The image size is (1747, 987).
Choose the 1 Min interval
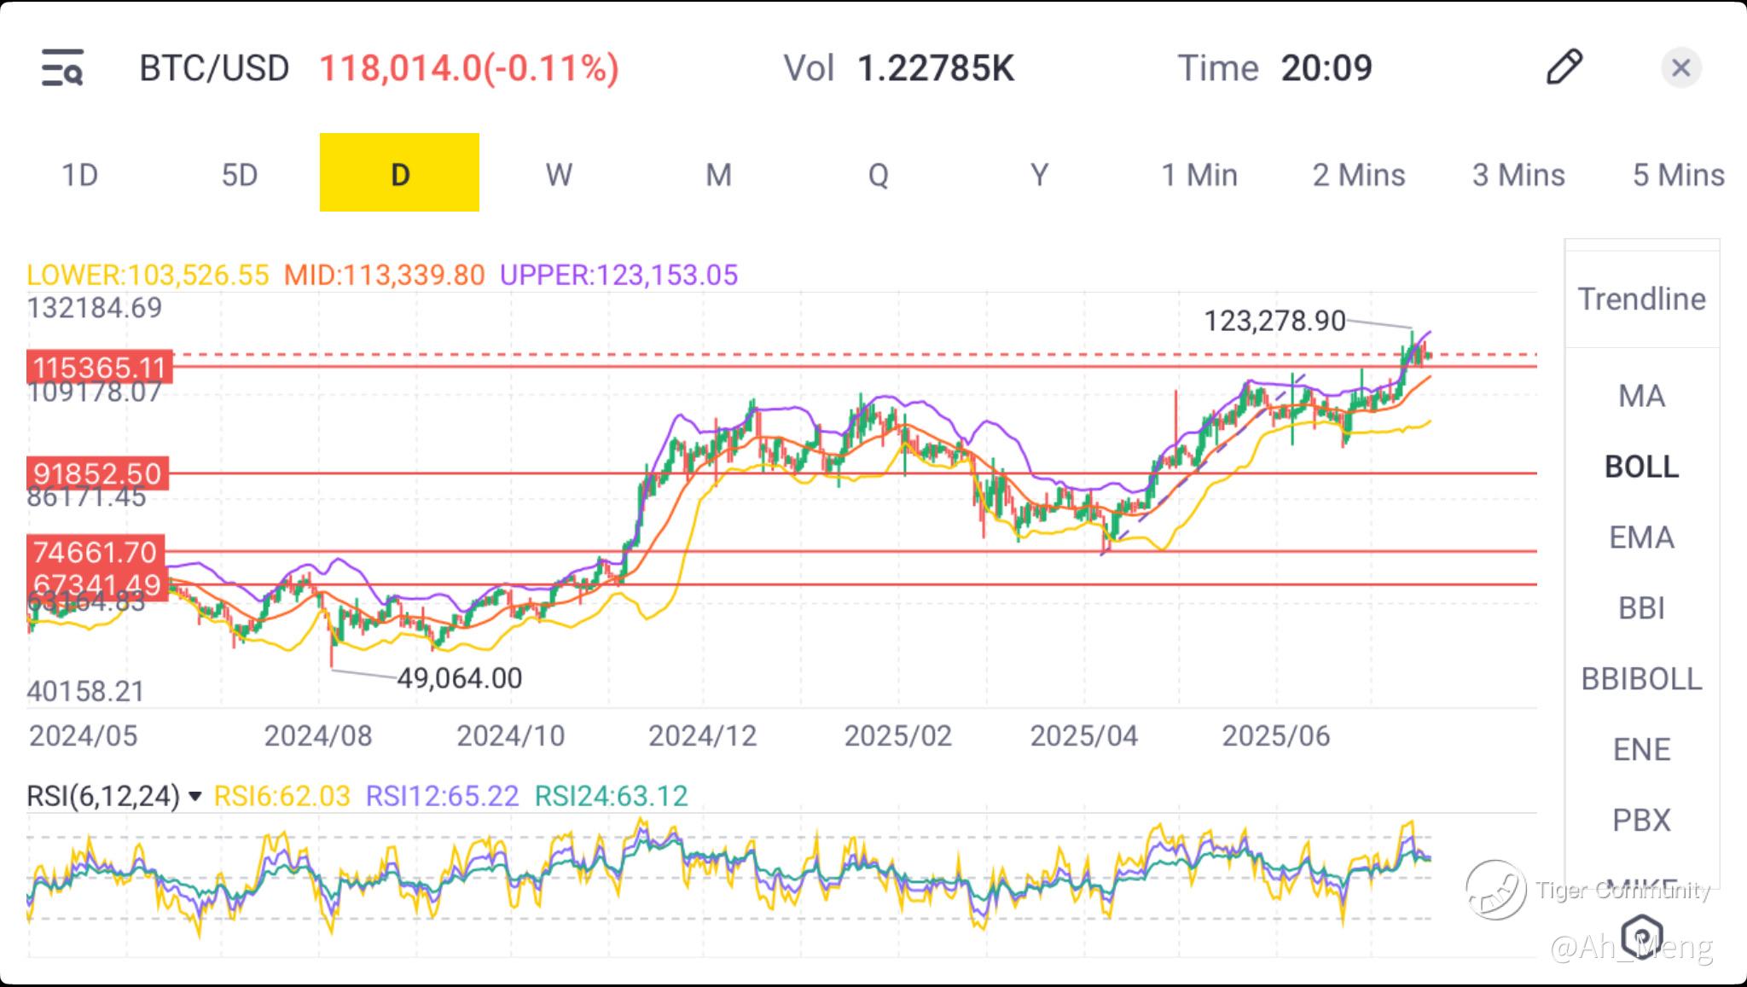[x=1199, y=175]
